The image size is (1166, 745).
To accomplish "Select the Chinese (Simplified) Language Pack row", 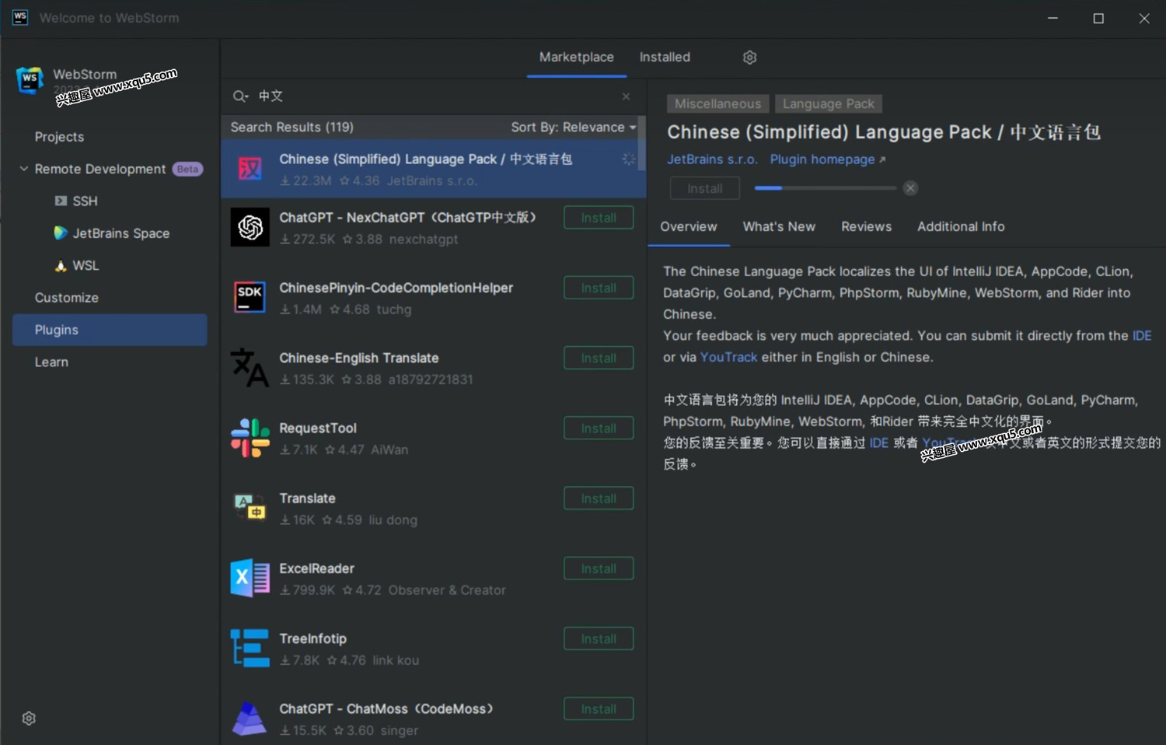I will 433,169.
